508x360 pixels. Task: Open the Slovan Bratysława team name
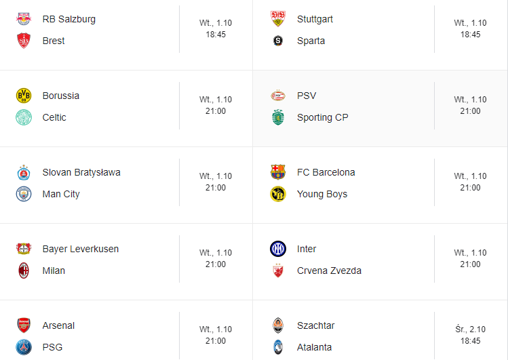click(x=81, y=172)
